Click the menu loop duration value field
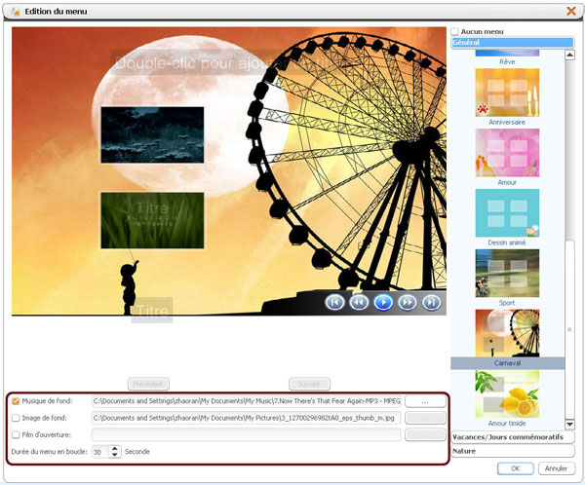This screenshot has height=485, width=585. [x=100, y=452]
